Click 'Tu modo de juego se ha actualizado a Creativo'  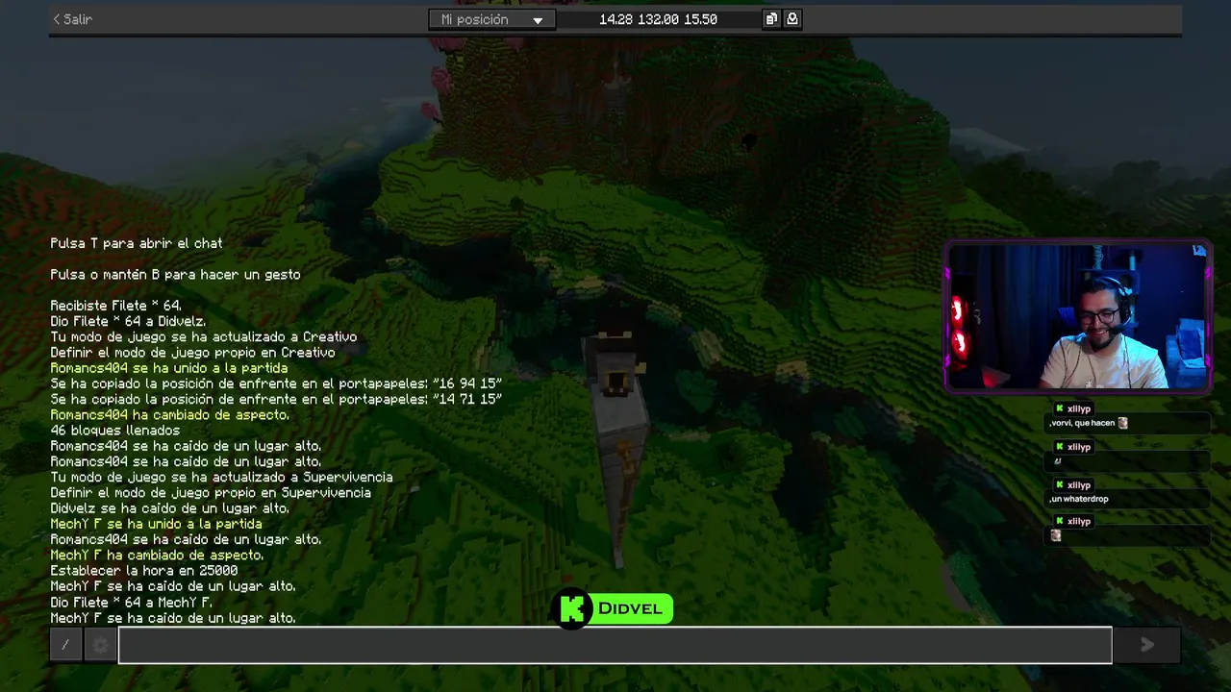(x=204, y=337)
